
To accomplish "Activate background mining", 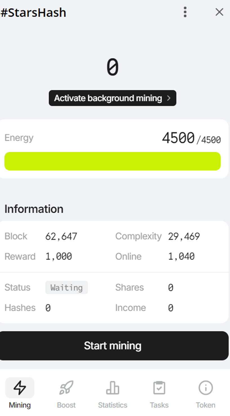I will coord(113,98).
